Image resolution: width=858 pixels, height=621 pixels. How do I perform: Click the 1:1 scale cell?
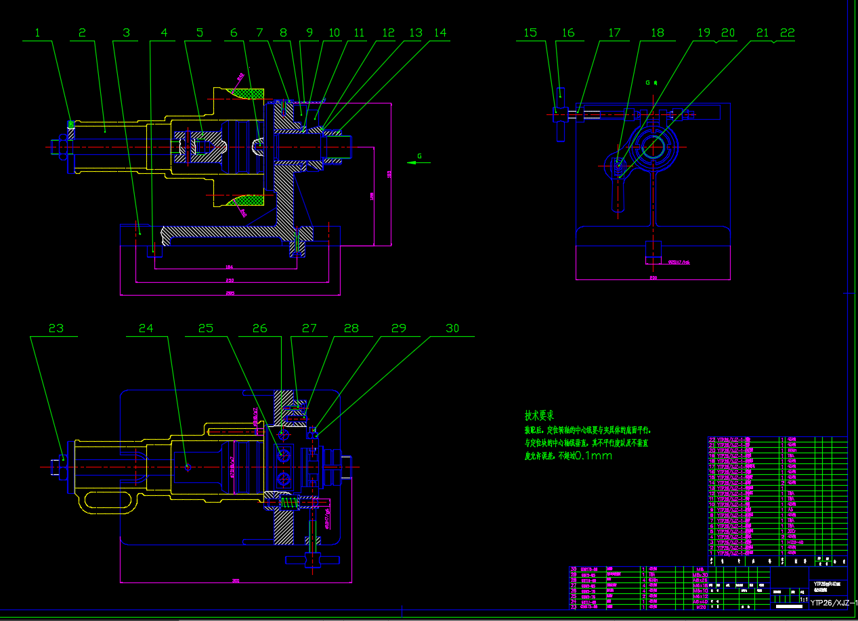(804, 599)
